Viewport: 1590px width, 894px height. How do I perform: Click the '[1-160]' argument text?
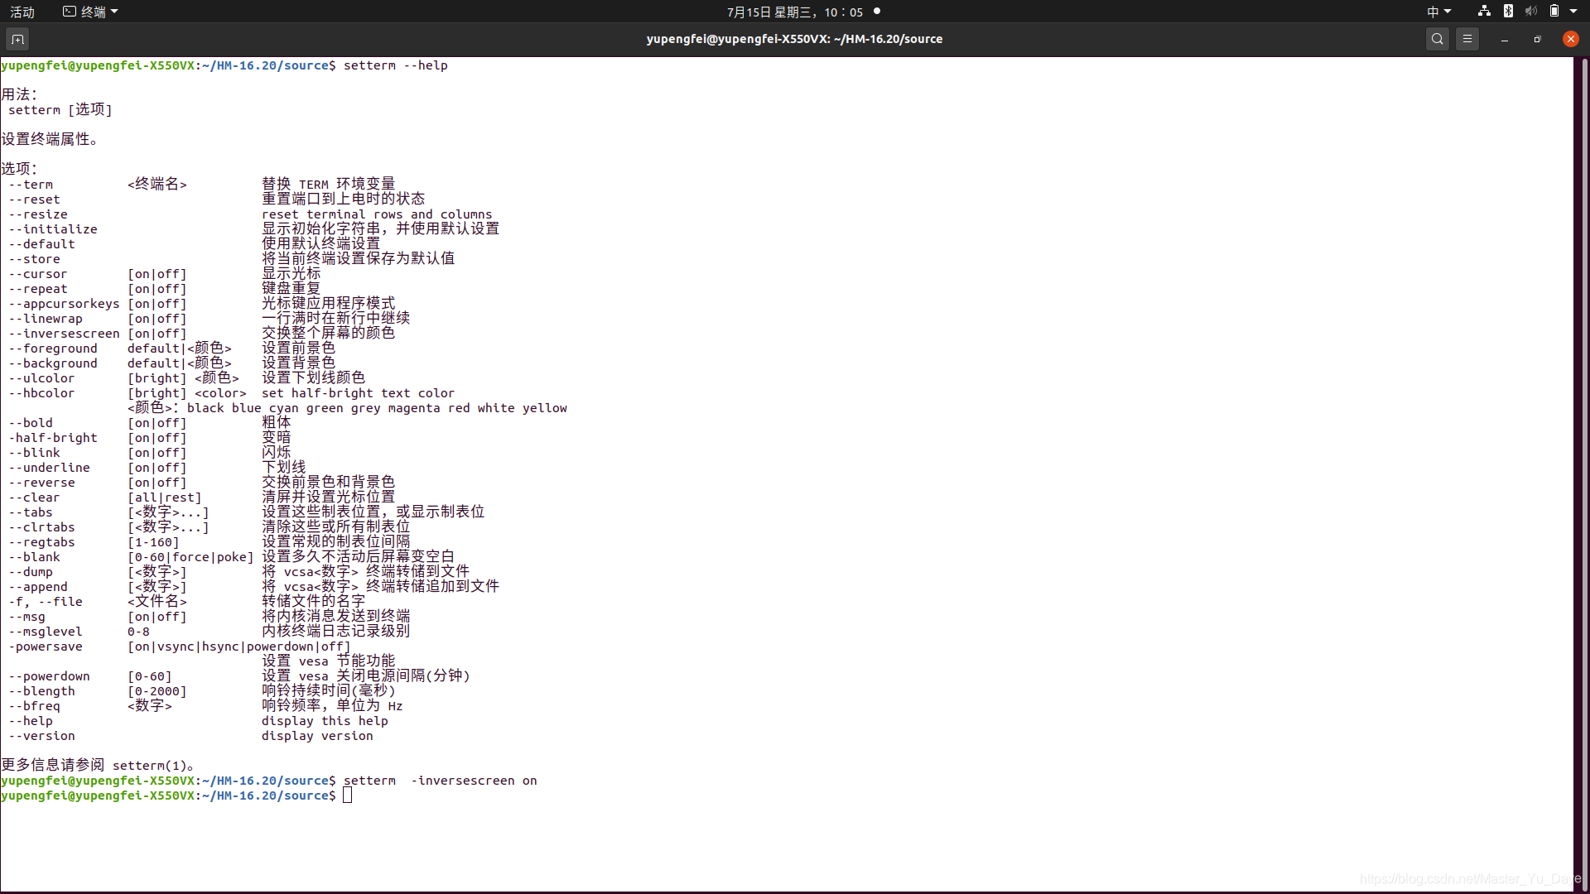[153, 542]
